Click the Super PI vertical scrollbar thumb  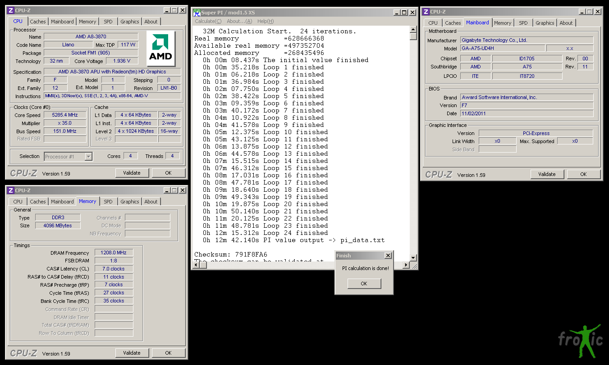point(413,37)
